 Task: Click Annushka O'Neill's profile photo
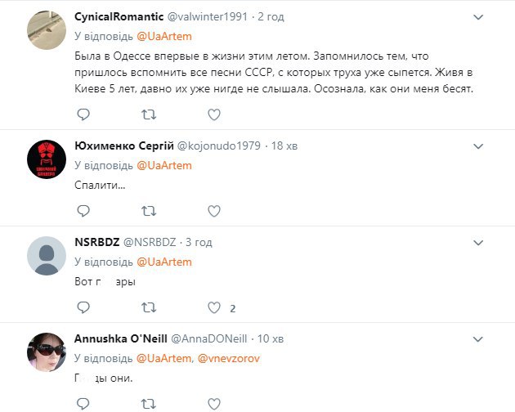tap(47, 352)
